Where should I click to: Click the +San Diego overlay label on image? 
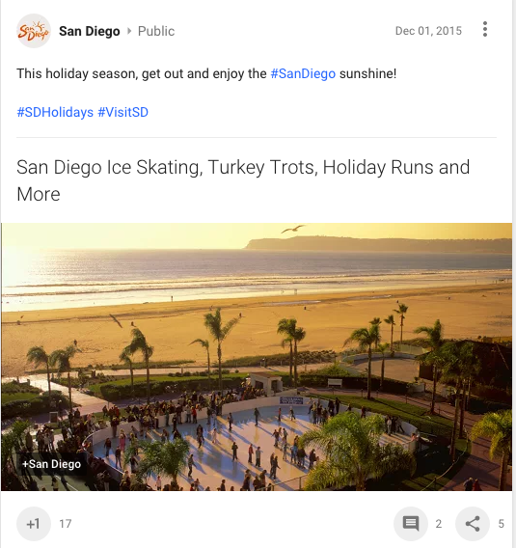coord(51,464)
